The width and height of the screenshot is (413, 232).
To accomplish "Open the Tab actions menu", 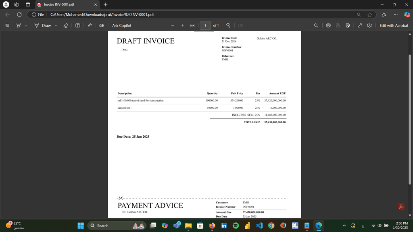I will 28,4.
